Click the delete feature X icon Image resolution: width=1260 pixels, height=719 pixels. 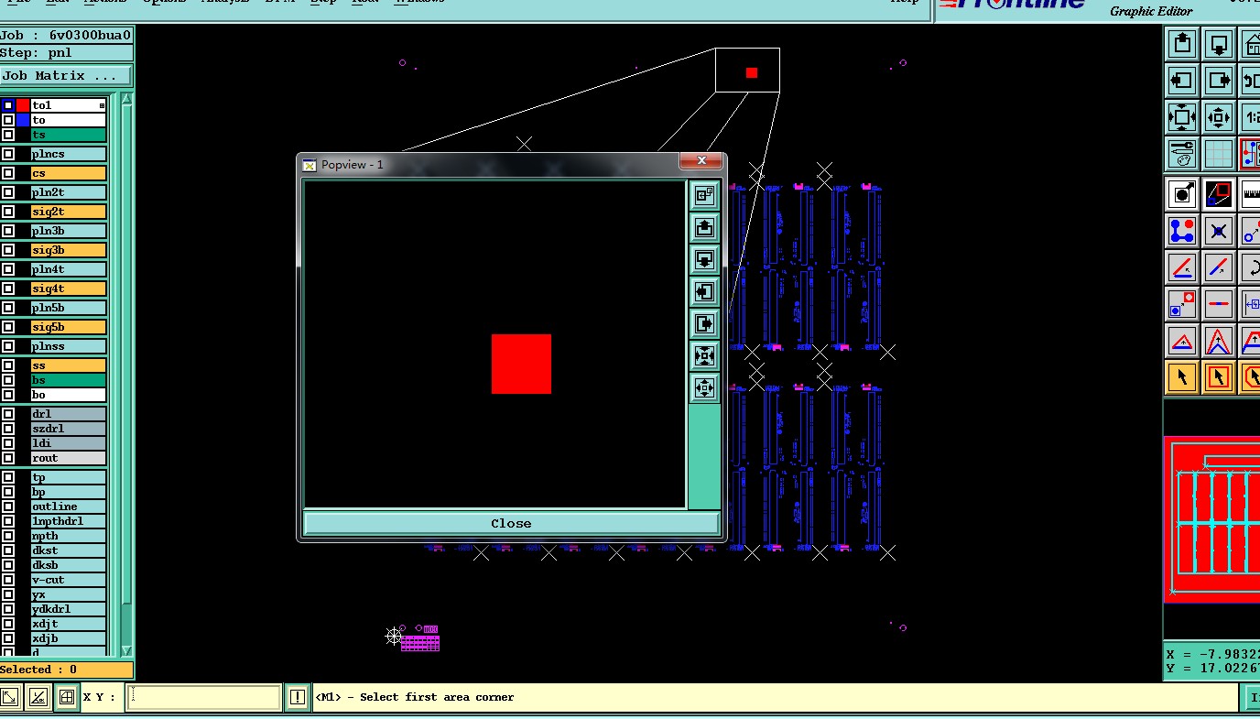(x=1218, y=231)
